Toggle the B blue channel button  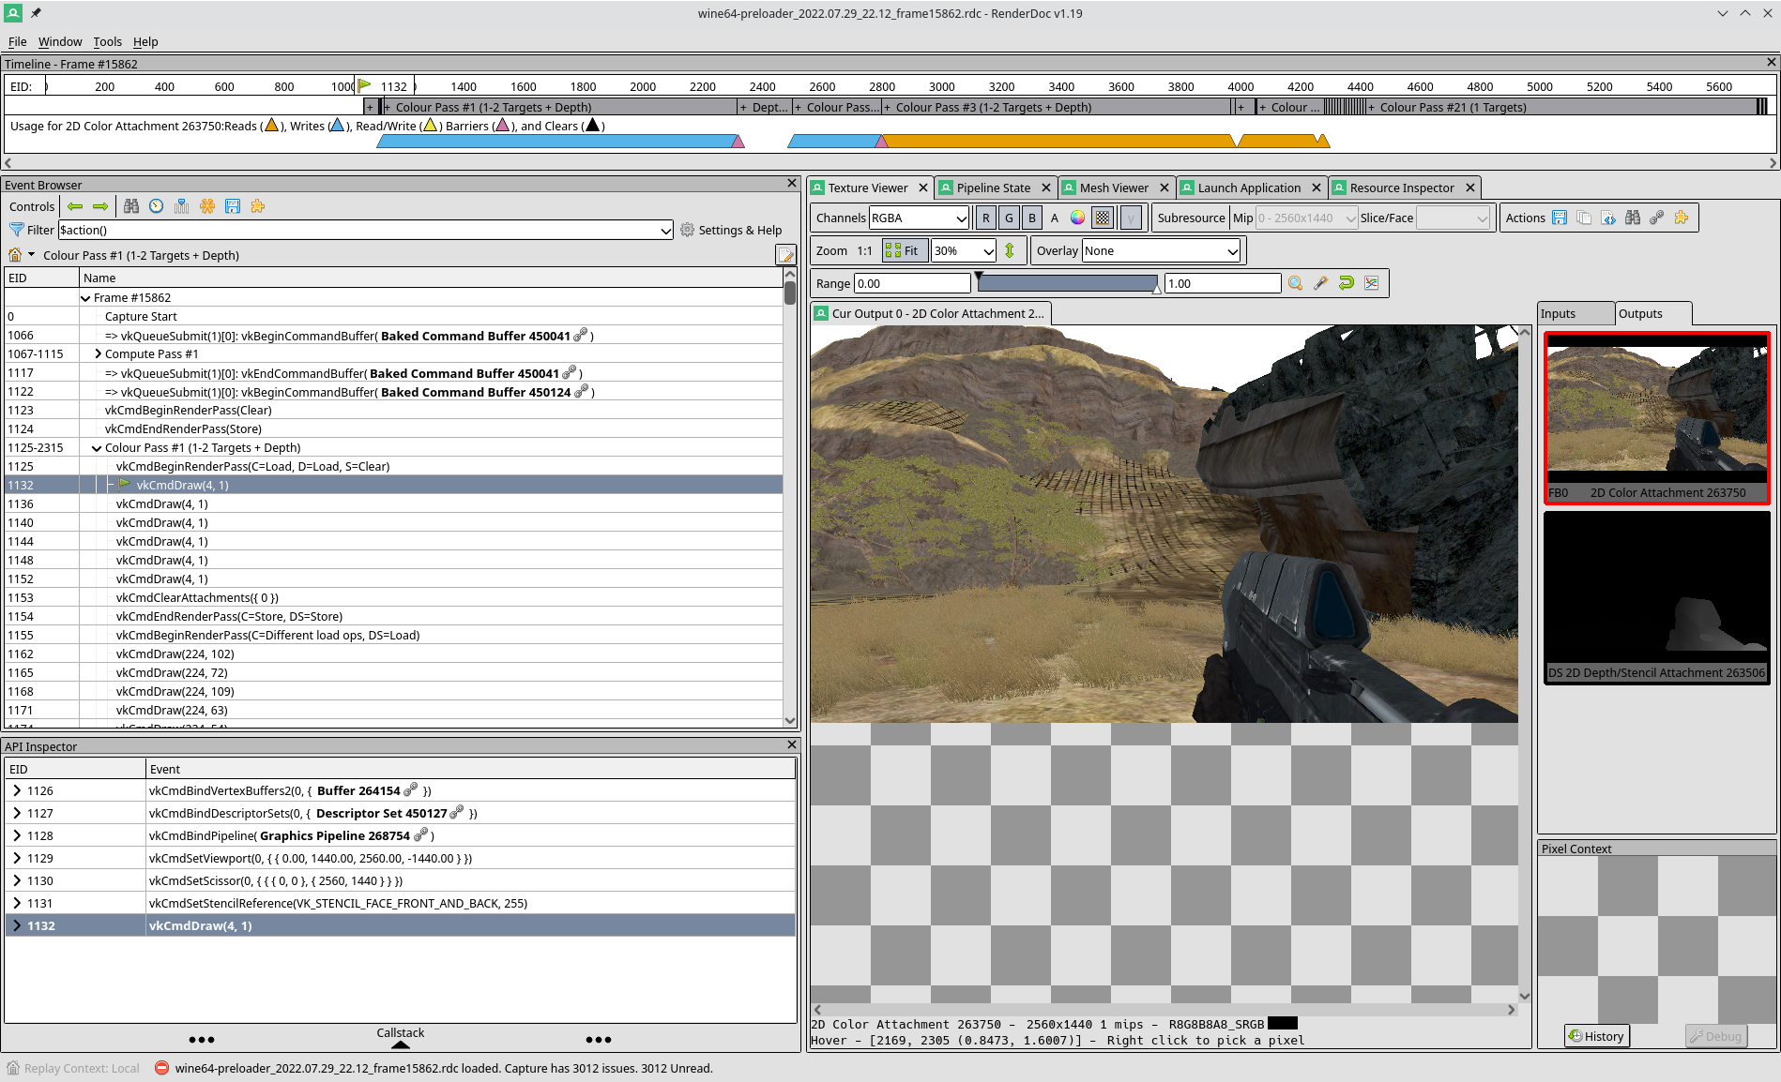pyautogui.click(x=1032, y=218)
